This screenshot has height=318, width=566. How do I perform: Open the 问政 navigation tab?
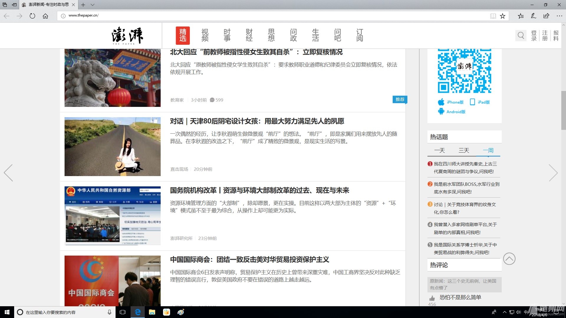tap(293, 35)
